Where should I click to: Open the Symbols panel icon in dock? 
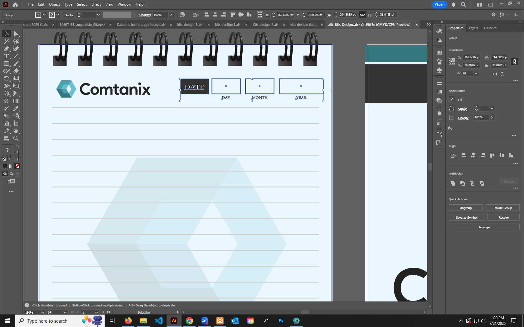click(x=439, y=70)
